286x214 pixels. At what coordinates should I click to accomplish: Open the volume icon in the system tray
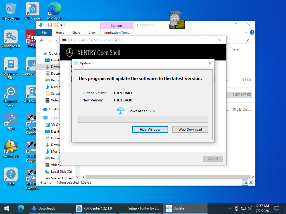pos(250,208)
